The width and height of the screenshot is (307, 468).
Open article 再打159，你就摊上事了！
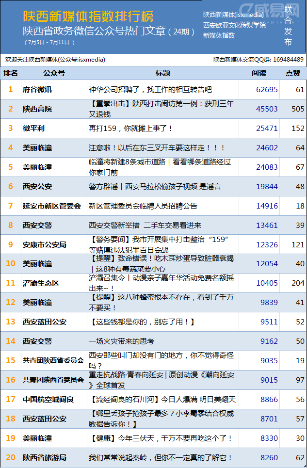[x=131, y=129]
